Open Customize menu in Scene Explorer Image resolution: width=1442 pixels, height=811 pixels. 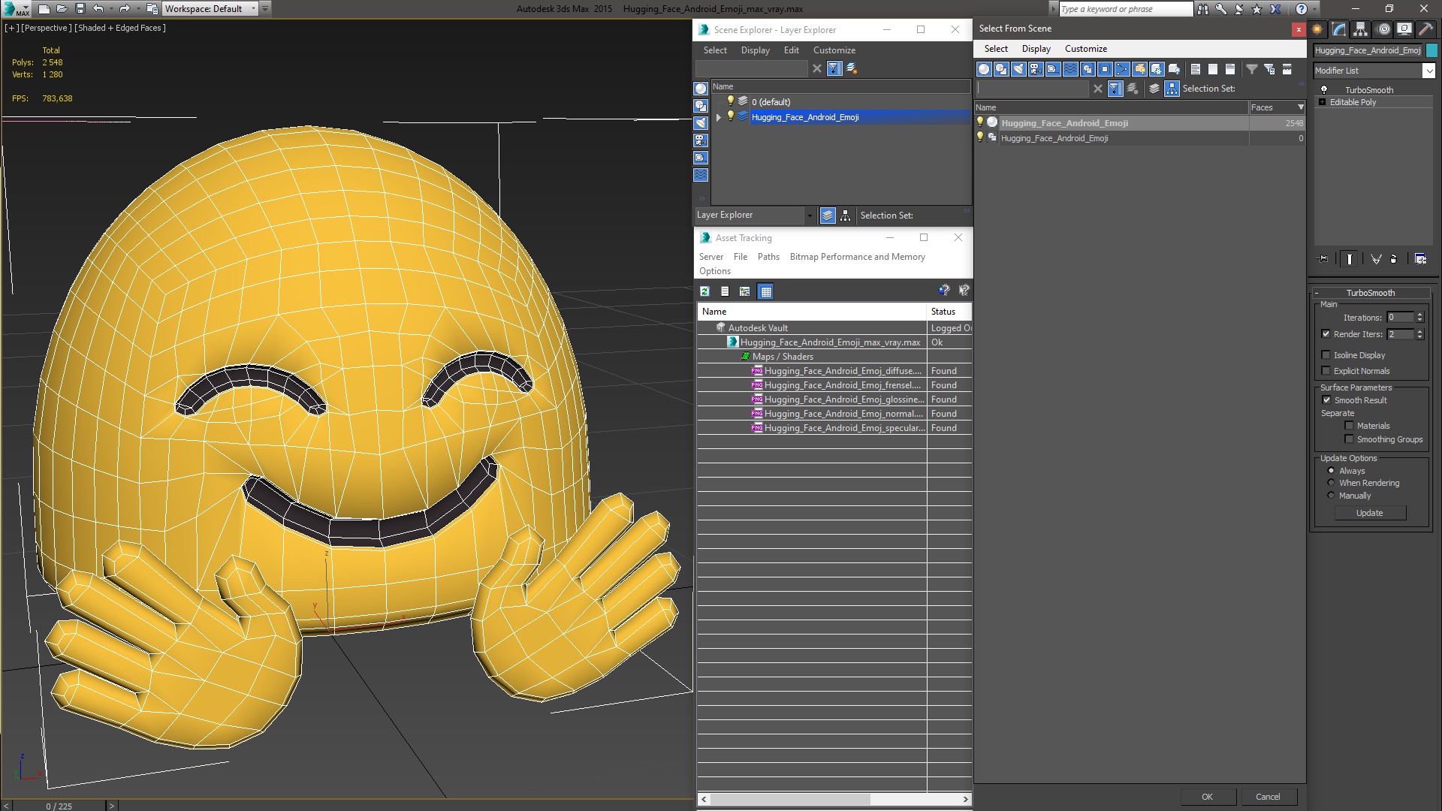834,50
